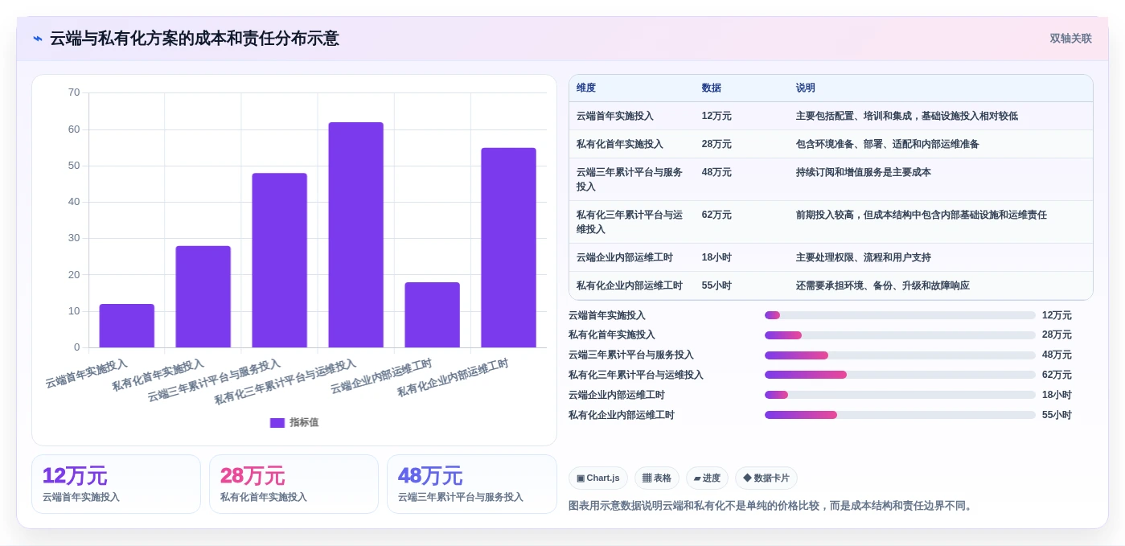The width and height of the screenshot is (1125, 546).
Task: Open the 12万元 data card
Action: tap(116, 484)
